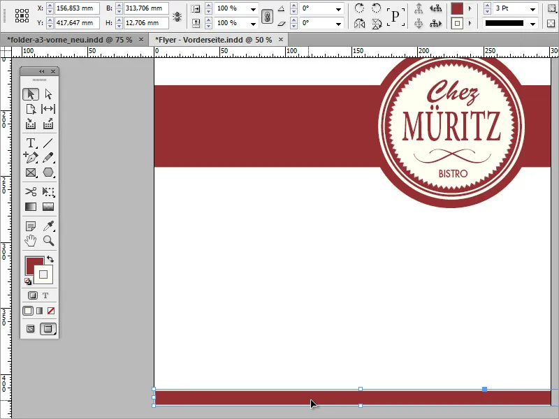Select the Free Transform tool

(48, 191)
